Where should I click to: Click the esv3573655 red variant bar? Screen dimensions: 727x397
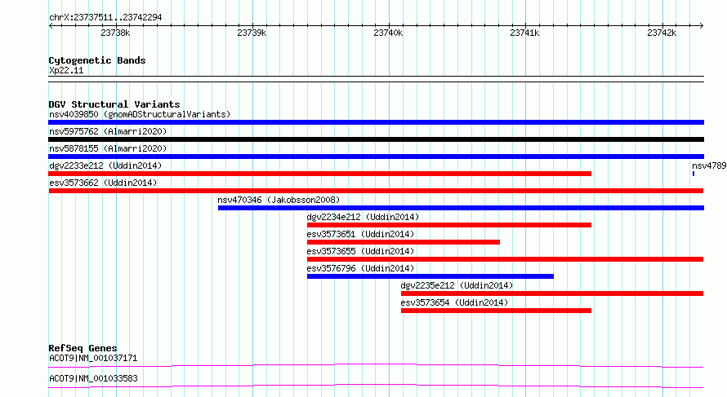pos(506,259)
